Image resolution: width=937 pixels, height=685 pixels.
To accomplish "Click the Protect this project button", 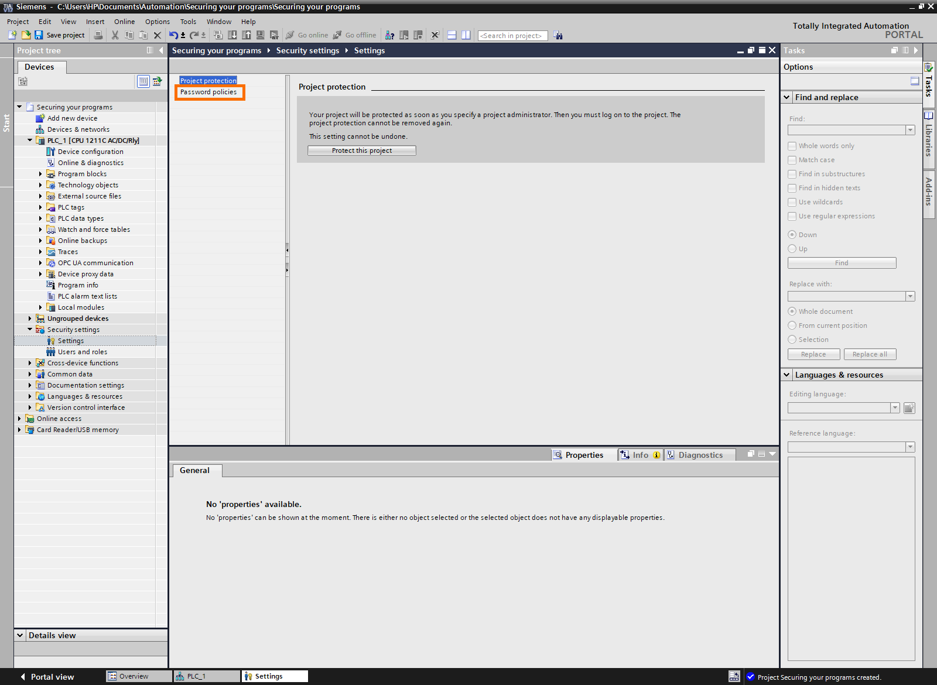I will point(361,150).
